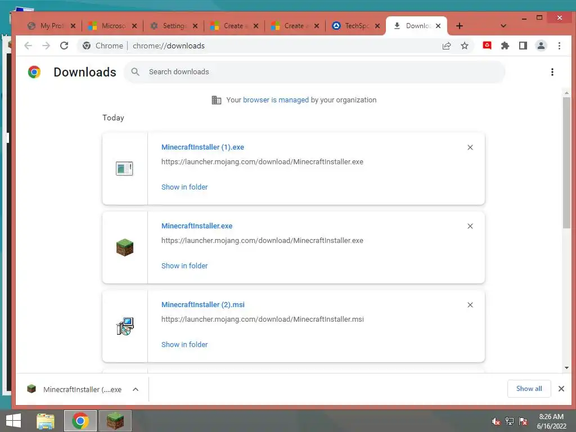576x432 pixels.
Task: Show MinecraftInstaller (2).msi in folder
Action: tap(184, 345)
